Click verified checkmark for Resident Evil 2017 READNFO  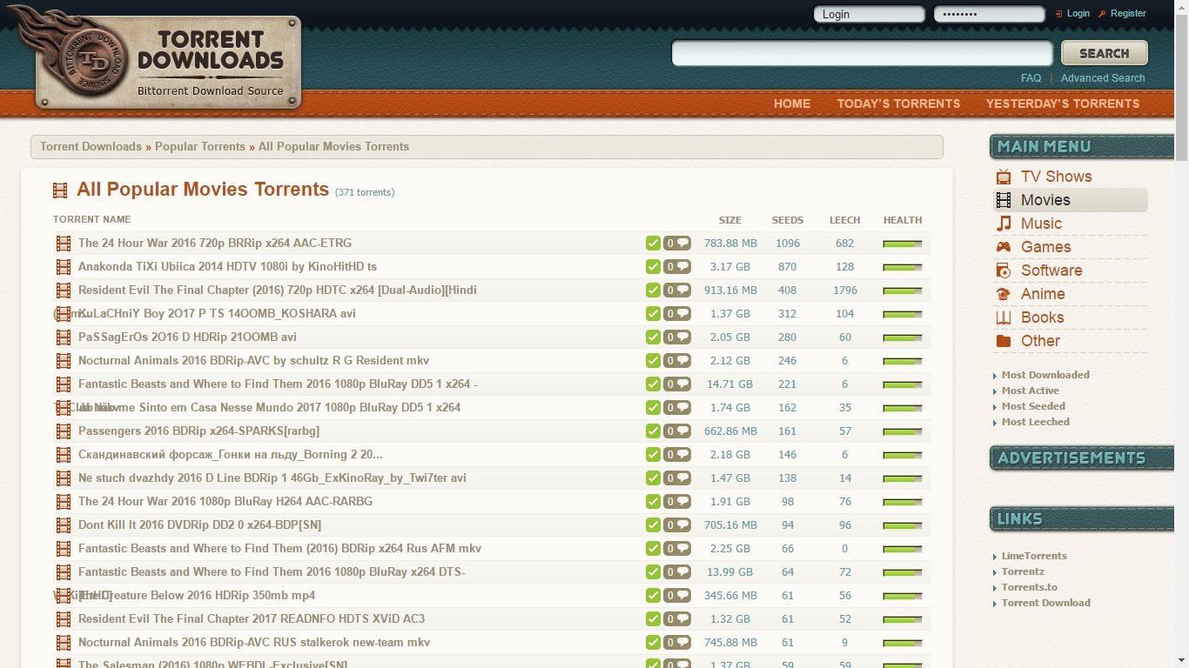click(x=653, y=619)
